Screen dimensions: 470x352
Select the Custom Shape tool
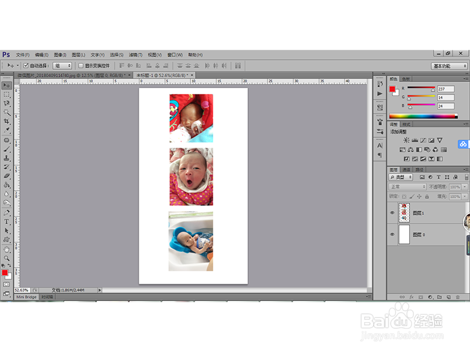coord(6,240)
